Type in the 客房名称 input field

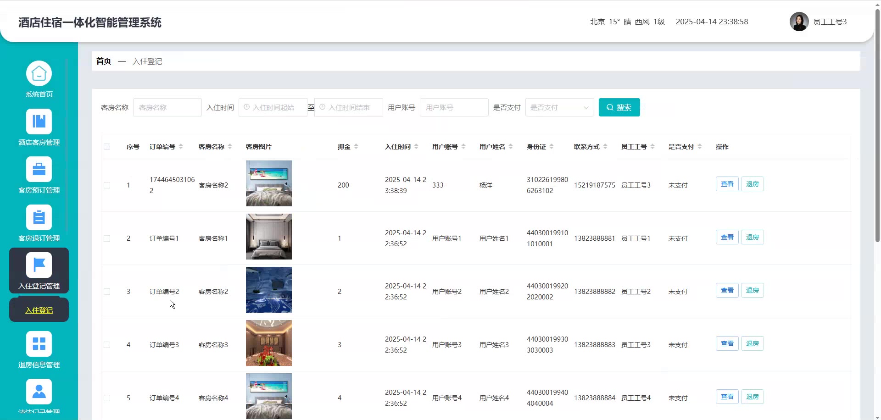pos(167,107)
